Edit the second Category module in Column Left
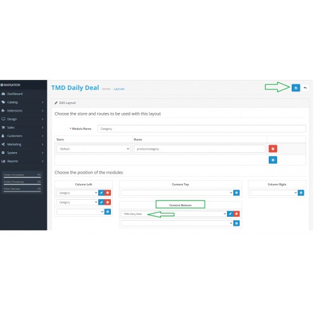This screenshot has width=317, height=317. pos(101,202)
